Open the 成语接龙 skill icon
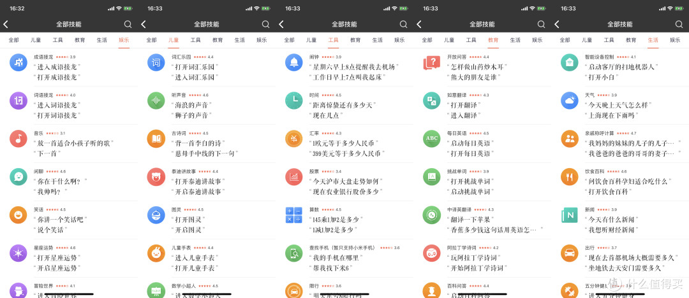Image resolution: width=689 pixels, height=298 pixels. click(19, 62)
